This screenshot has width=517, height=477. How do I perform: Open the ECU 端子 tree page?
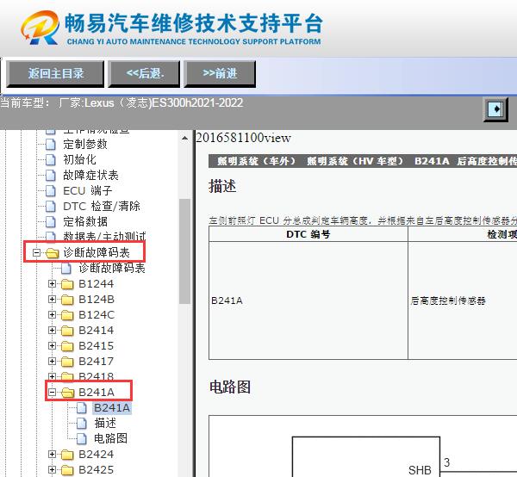pyautogui.click(x=87, y=190)
